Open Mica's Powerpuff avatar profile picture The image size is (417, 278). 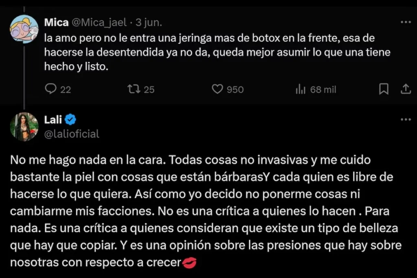coord(24,29)
